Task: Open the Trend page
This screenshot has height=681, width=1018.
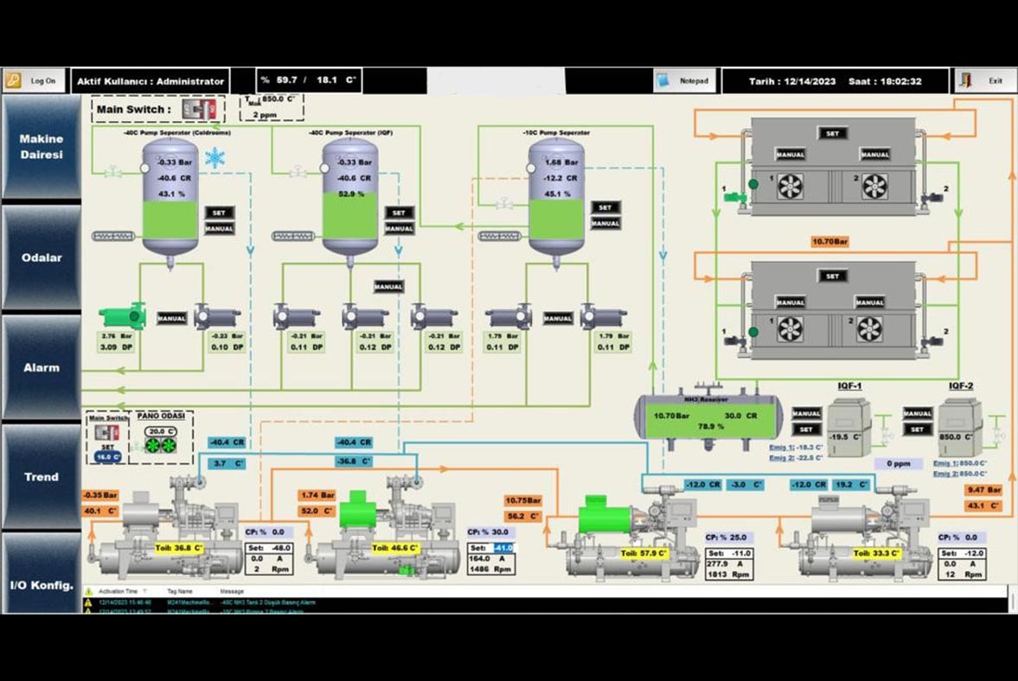Action: pyautogui.click(x=42, y=476)
